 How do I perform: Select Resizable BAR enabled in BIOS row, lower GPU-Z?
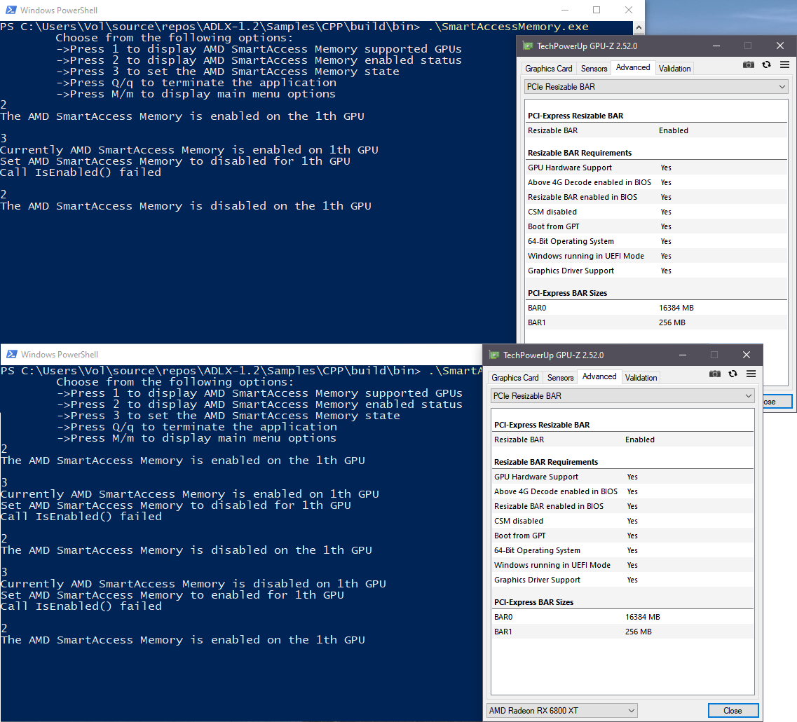(622, 506)
